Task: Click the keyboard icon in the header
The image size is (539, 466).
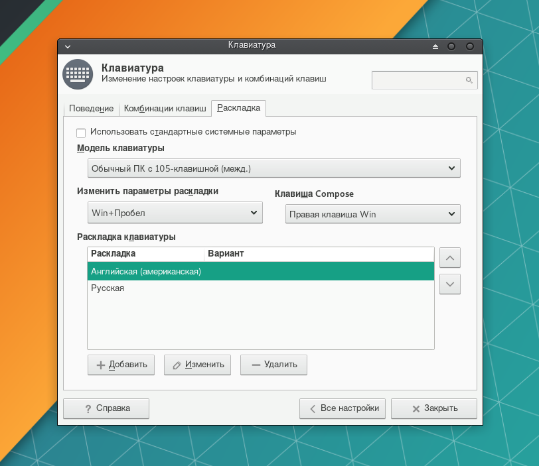Action: click(78, 74)
